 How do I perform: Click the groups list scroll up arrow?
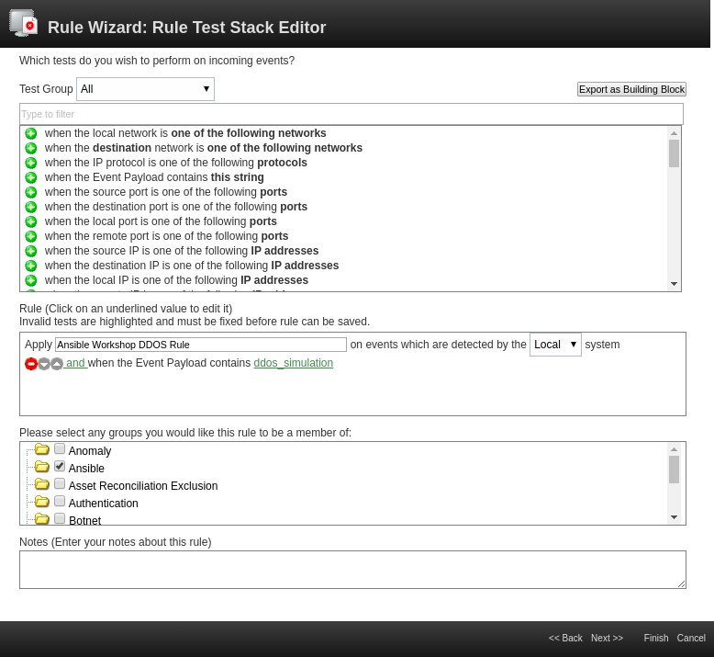click(x=674, y=449)
